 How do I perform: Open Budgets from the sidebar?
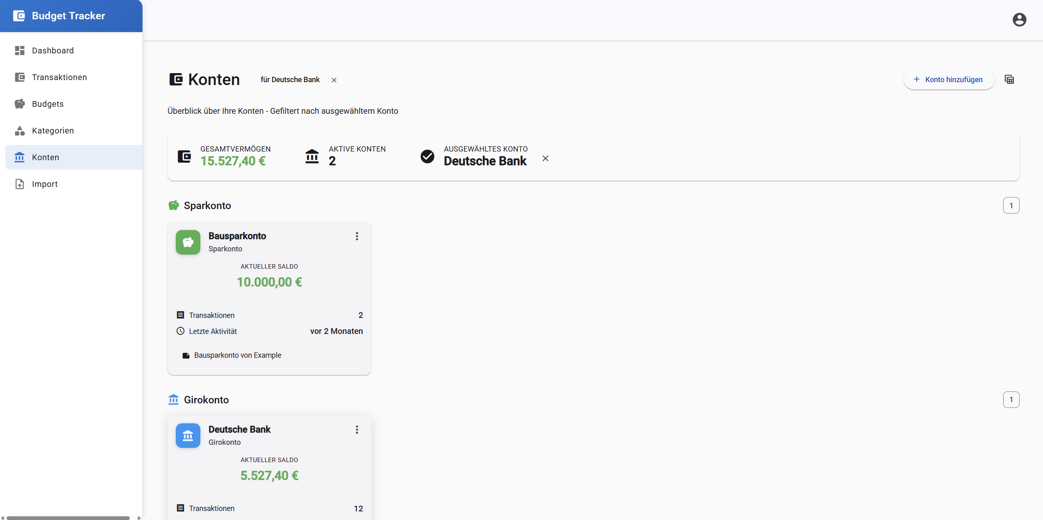[x=74, y=104]
